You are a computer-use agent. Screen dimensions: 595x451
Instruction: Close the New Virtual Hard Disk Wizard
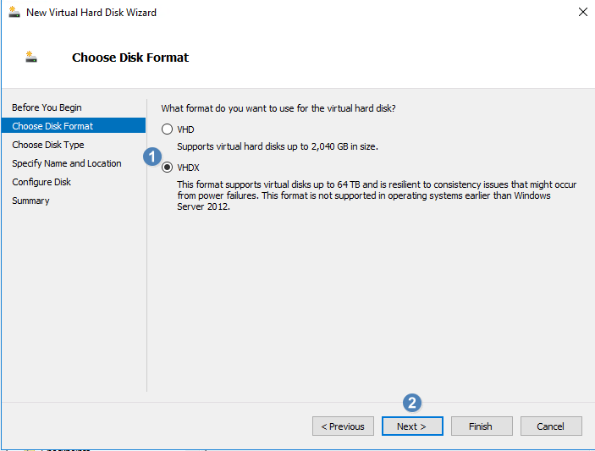click(x=583, y=12)
